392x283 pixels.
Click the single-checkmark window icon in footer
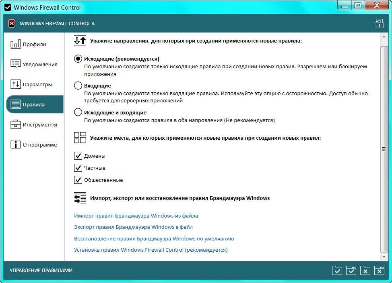point(337,270)
